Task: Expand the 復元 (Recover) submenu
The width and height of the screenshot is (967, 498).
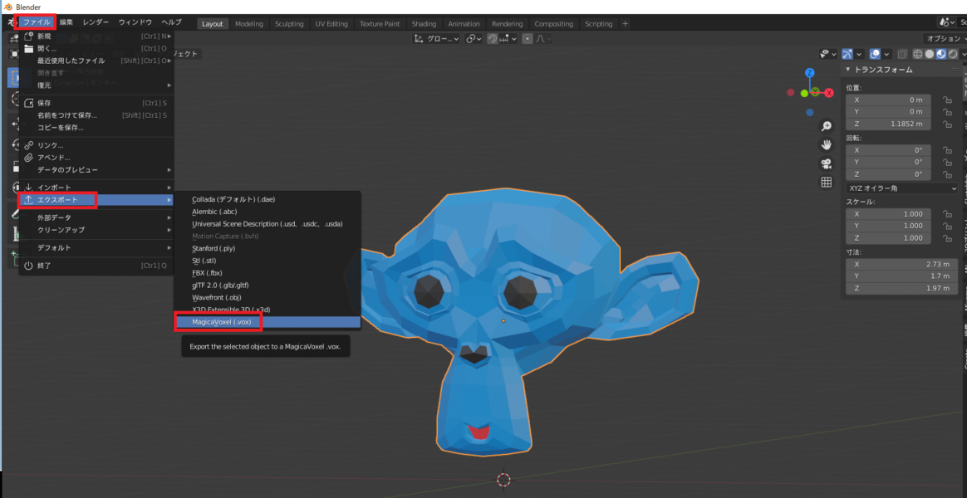Action: point(97,85)
